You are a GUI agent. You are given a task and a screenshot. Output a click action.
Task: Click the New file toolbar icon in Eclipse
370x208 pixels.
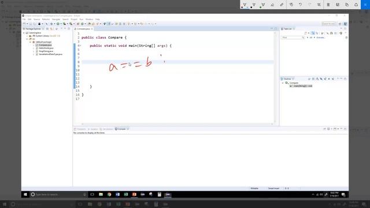coord(24,24)
